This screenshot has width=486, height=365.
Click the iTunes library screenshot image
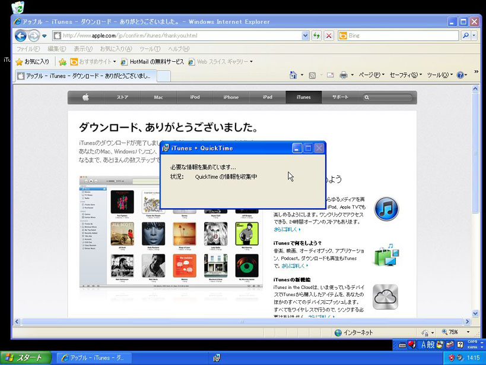coord(171,232)
